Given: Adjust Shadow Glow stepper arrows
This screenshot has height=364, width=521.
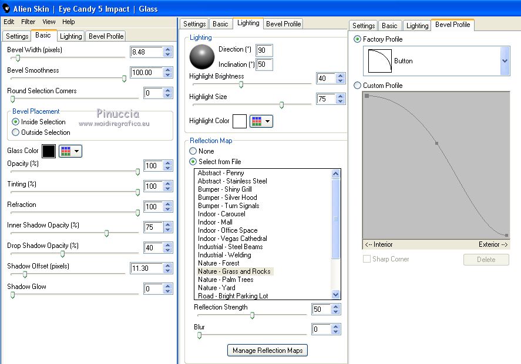Looking at the screenshot, I should coord(168,289).
